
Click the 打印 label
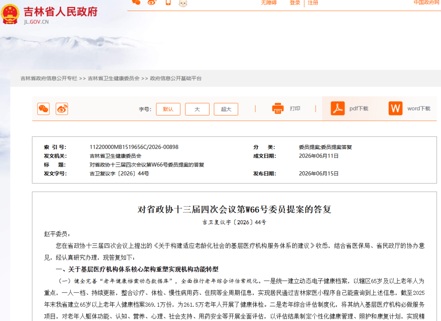click(x=295, y=108)
